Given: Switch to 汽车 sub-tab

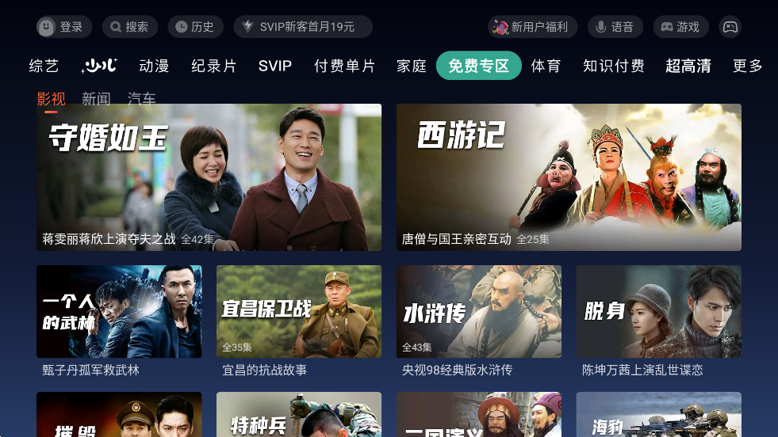Looking at the screenshot, I should point(142,99).
